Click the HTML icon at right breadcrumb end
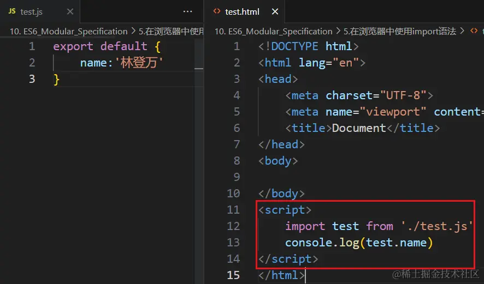The height and width of the screenshot is (284, 484). point(474,31)
